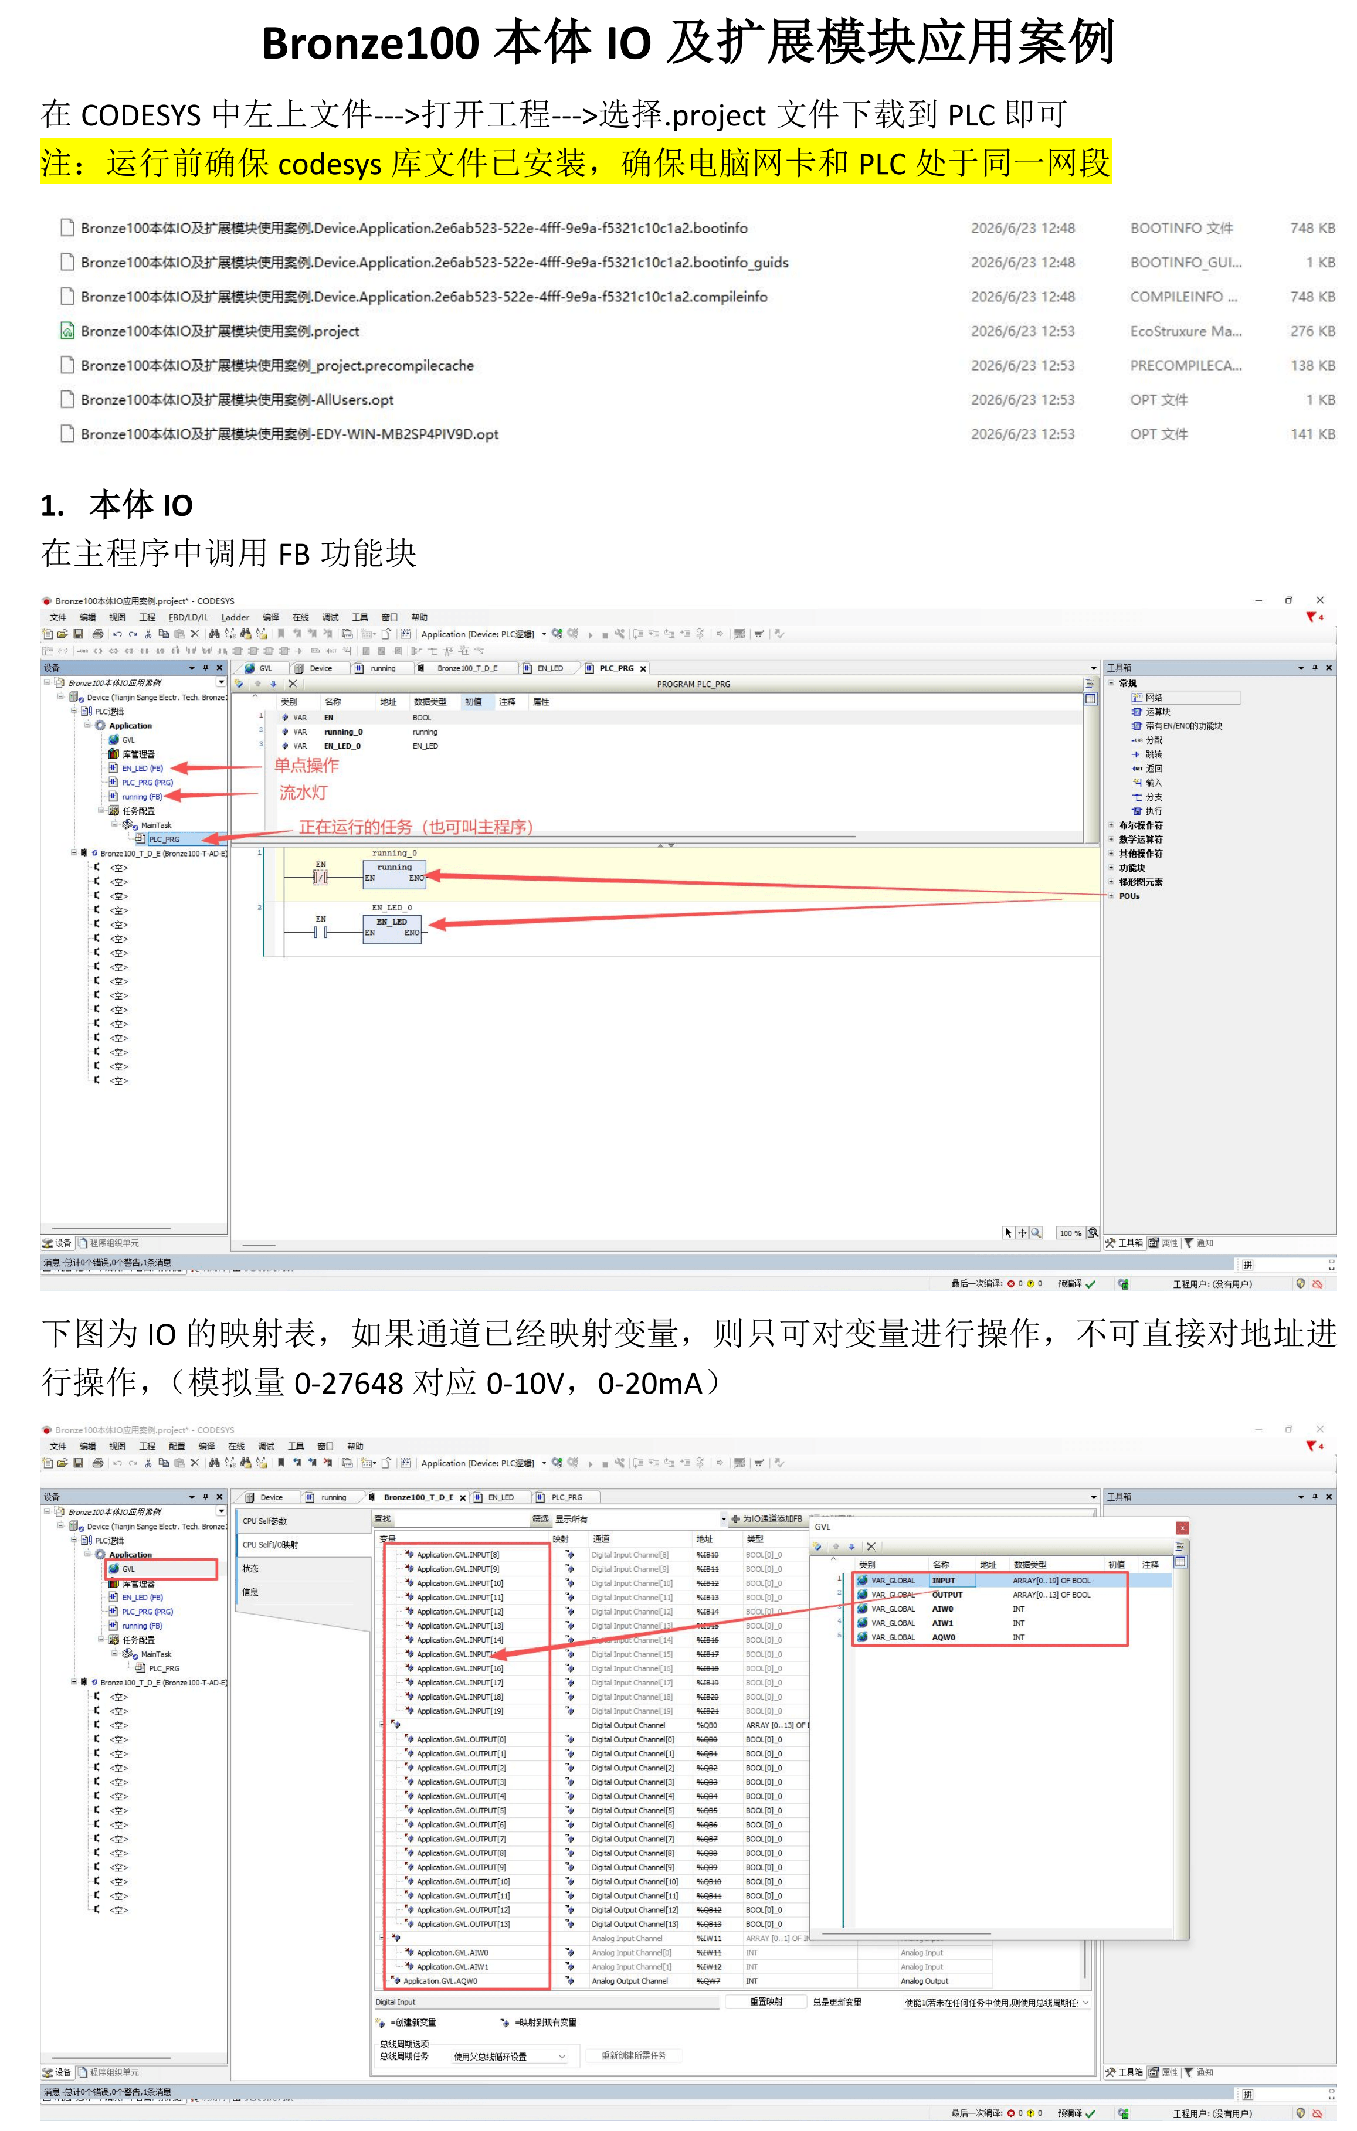1357x2131 pixels.
Task: Click Open project icon in ladder editor window toolbar
Action: coord(63,634)
